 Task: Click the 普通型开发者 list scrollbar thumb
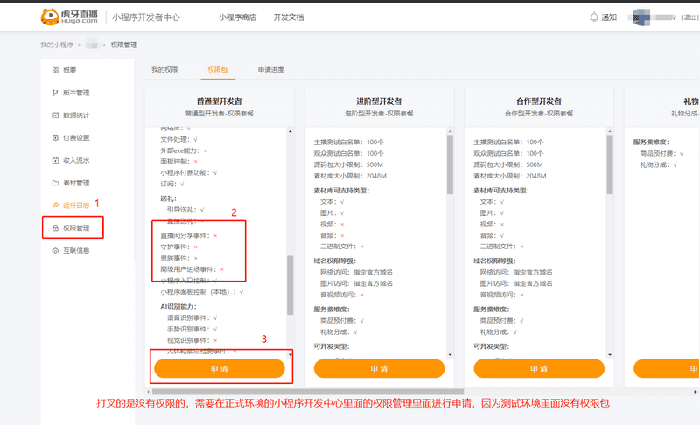tap(290, 285)
